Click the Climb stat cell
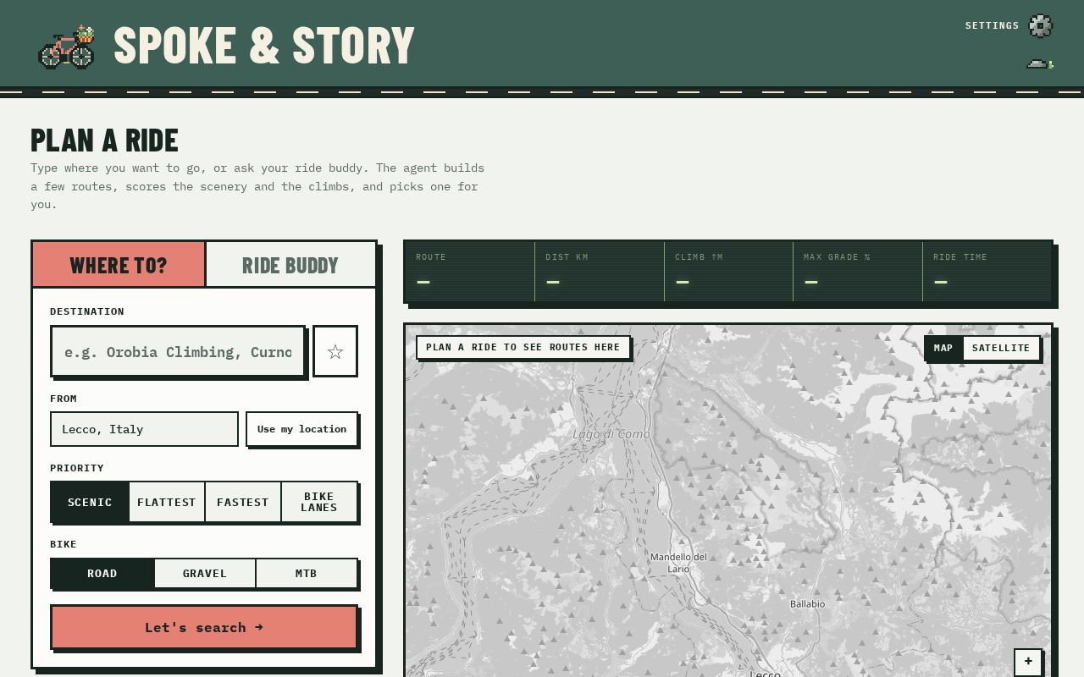Image resolution: width=1084 pixels, height=677 pixels. [729, 271]
